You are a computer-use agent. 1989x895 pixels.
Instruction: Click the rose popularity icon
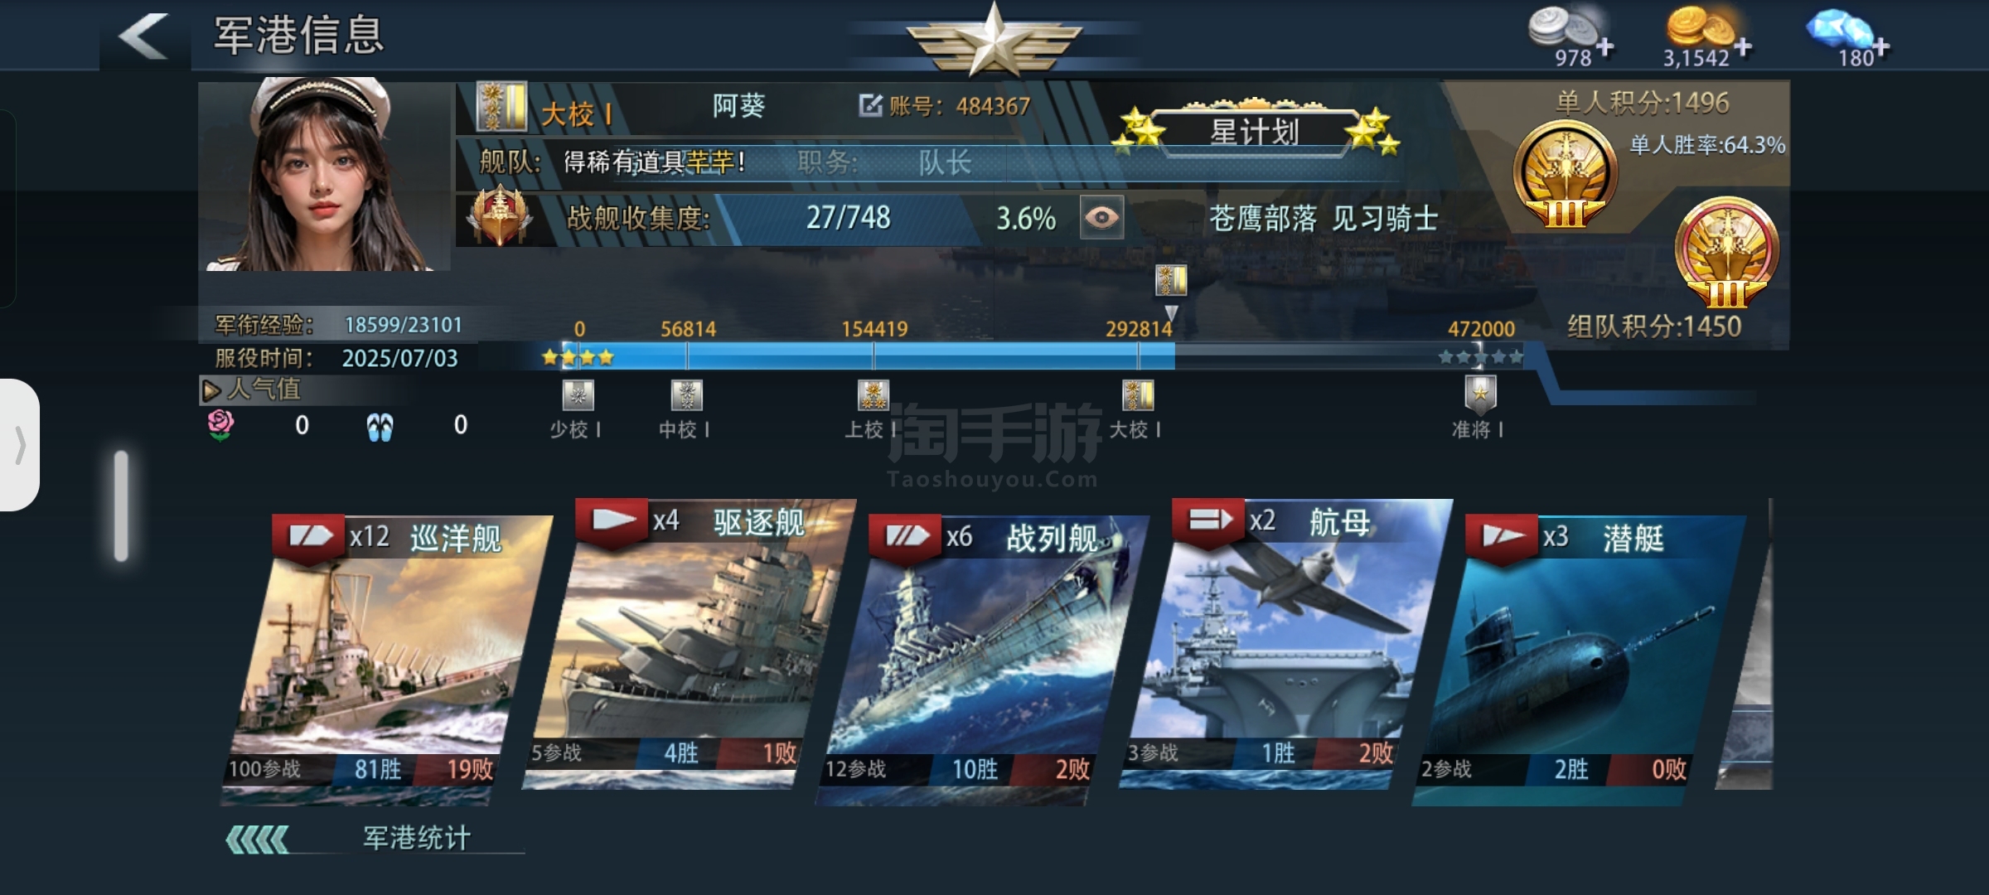click(x=220, y=425)
